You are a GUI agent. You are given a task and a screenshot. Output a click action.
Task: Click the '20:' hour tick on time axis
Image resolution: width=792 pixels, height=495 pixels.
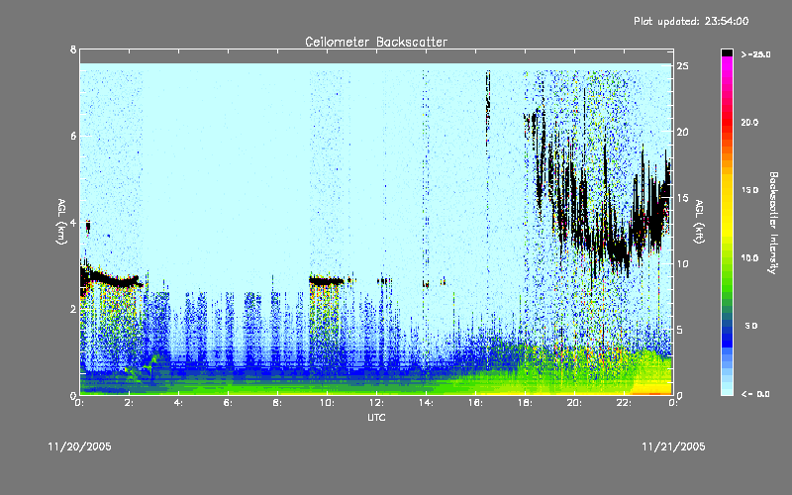pyautogui.click(x=575, y=403)
